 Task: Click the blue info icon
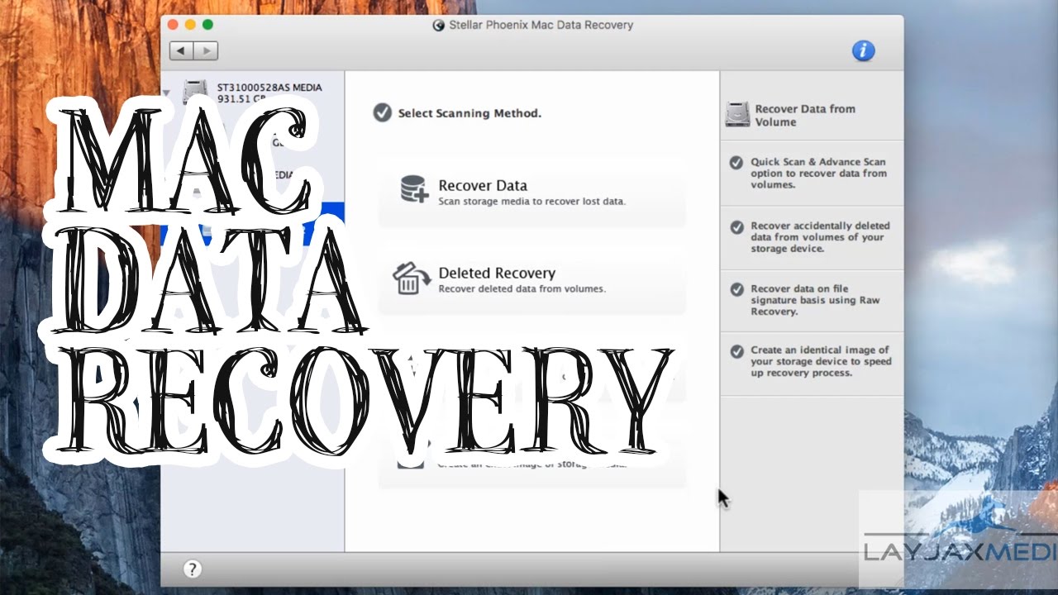(863, 50)
